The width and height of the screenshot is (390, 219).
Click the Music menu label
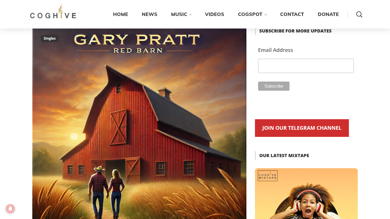(x=179, y=14)
